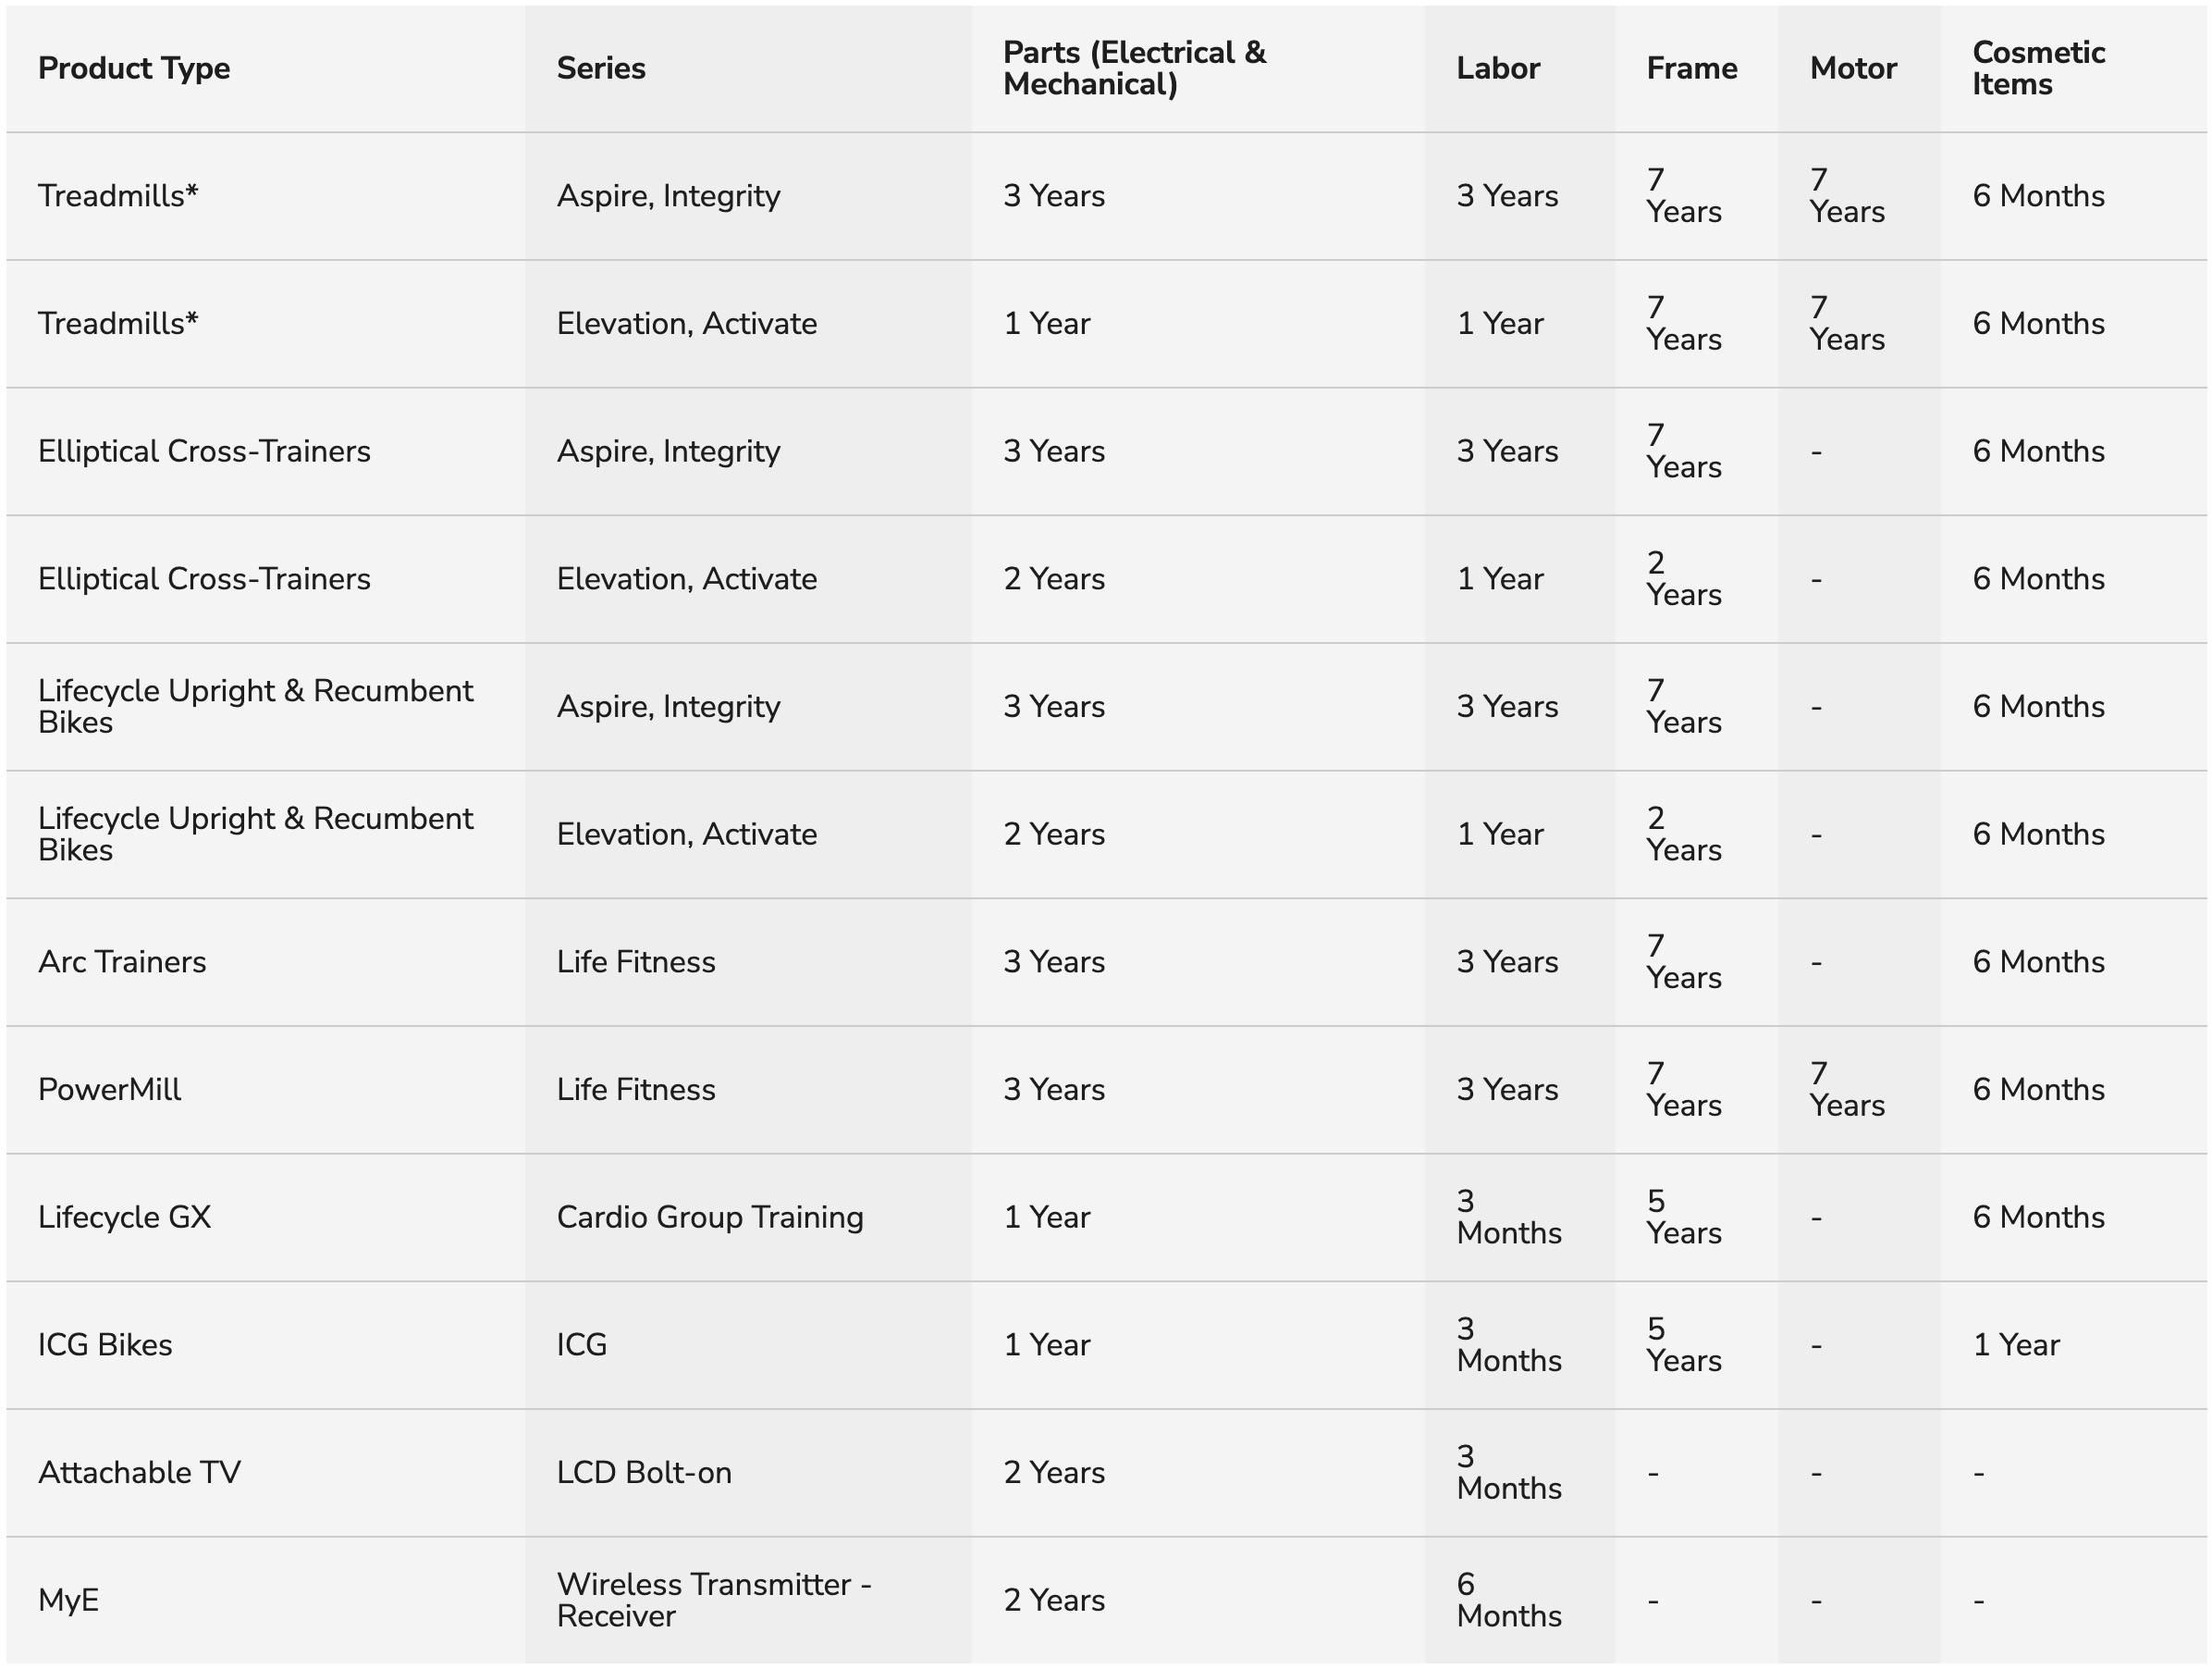Viewport: 2212px width, 1669px height.
Task: Click the Cosmetic Items column header
Action: [2039, 68]
